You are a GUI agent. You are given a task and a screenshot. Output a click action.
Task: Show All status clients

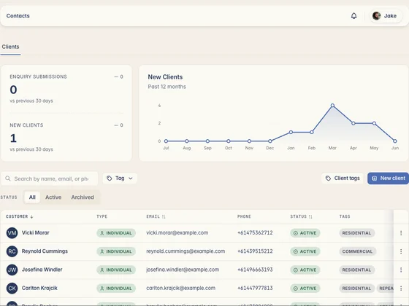point(32,197)
